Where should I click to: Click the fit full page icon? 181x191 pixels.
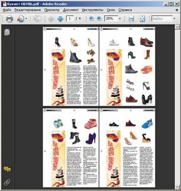pyautogui.click(x=142, y=19)
